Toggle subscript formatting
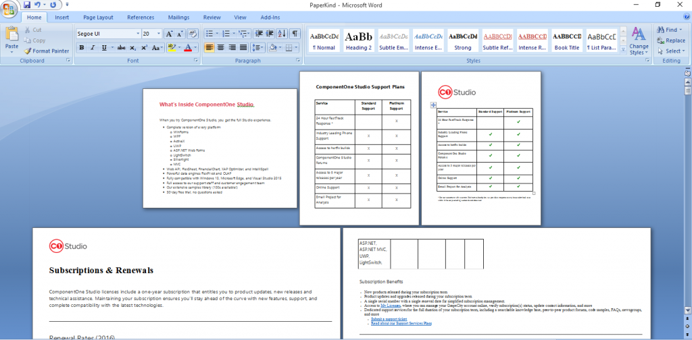 click(x=133, y=48)
